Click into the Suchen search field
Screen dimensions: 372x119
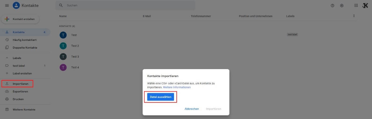125,5
